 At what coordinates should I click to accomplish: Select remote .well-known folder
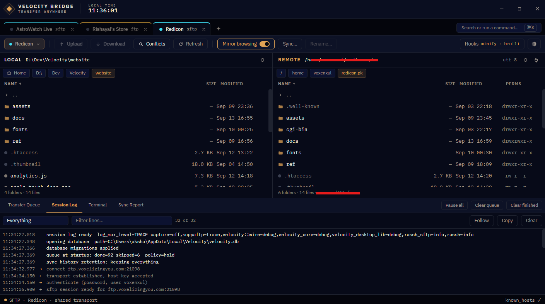pyautogui.click(x=407, y=106)
